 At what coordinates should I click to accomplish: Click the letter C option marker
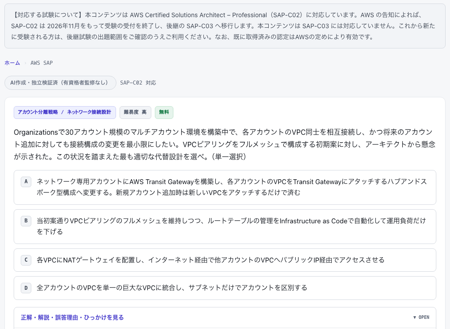[26, 260]
